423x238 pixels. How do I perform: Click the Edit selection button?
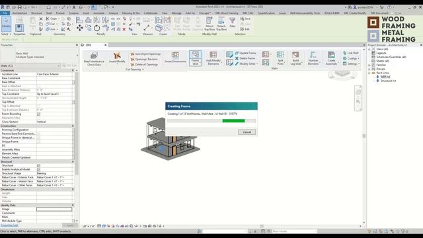(x=245, y=29)
